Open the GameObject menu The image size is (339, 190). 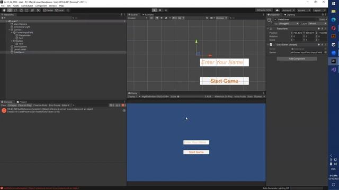[27, 6]
